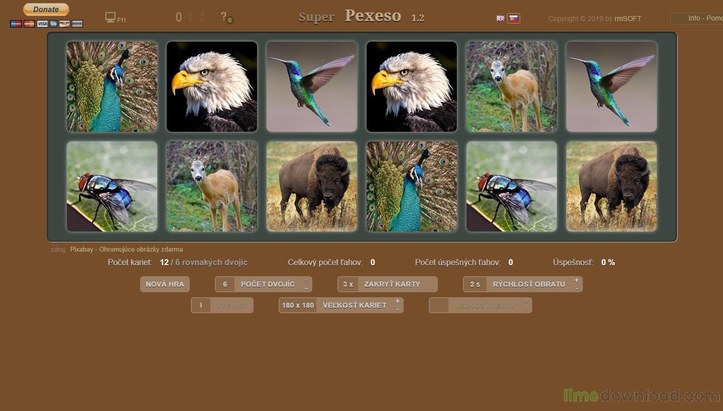This screenshot has height=411, width=723.
Task: Select the Slovak flag icon
Action: (513, 18)
